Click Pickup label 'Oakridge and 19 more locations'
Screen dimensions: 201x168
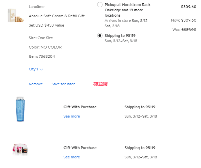124,13
